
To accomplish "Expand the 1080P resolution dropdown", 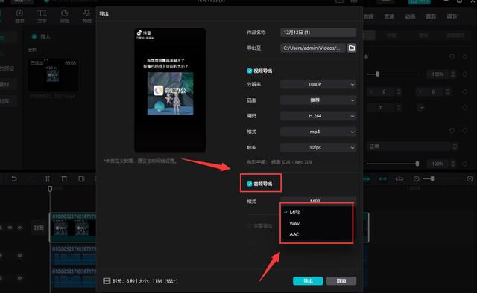I will click(318, 84).
